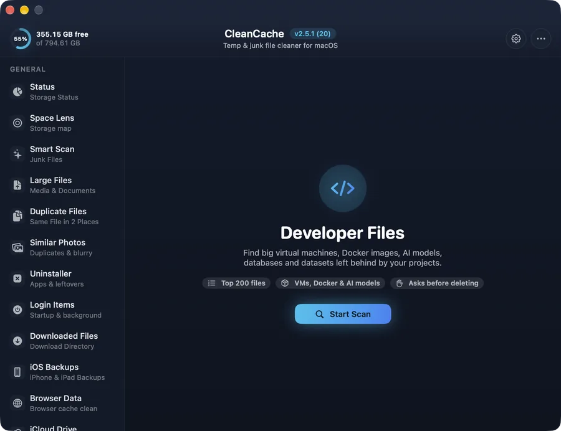Select Space Lens in sidebar
This screenshot has width=561, height=431.
[x=62, y=123]
